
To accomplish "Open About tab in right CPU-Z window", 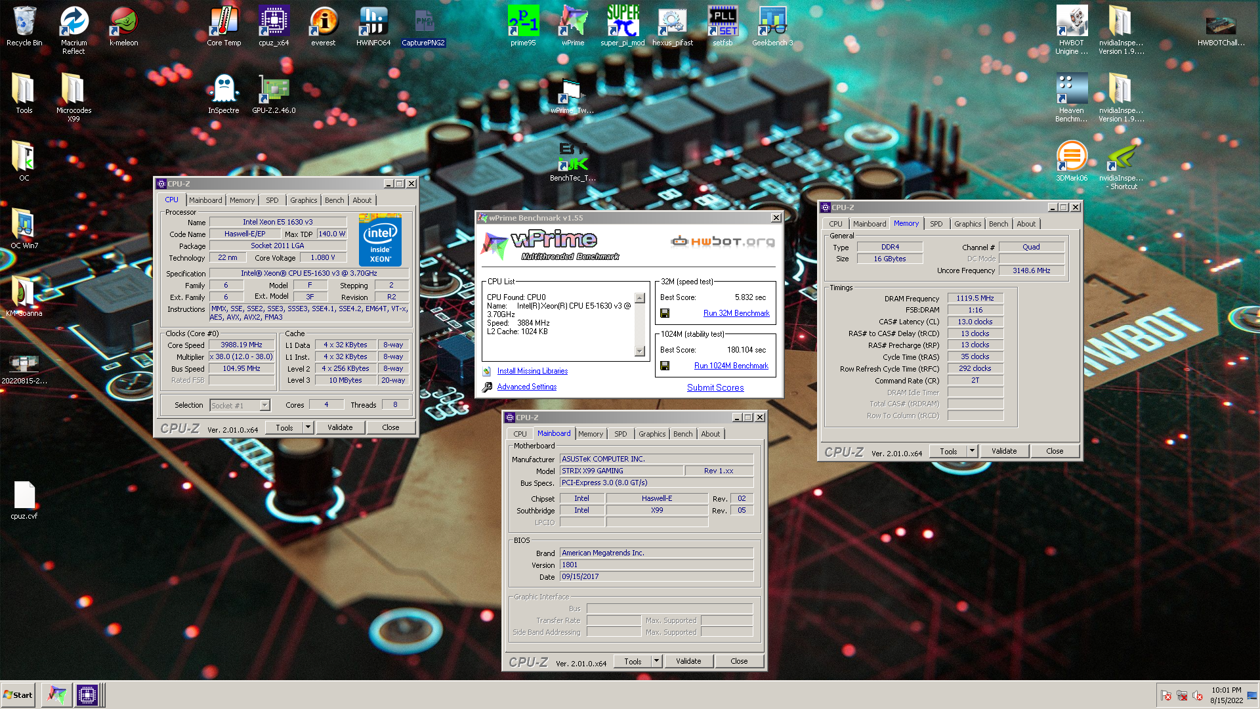I will pyautogui.click(x=1026, y=224).
